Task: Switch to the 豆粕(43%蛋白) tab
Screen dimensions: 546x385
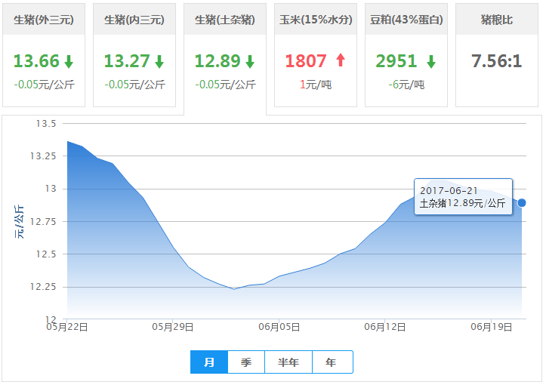Action: pos(406,20)
